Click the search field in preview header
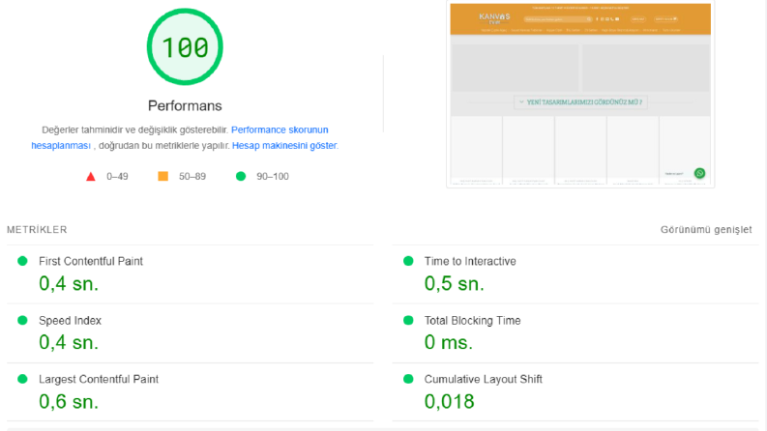 tap(558, 19)
